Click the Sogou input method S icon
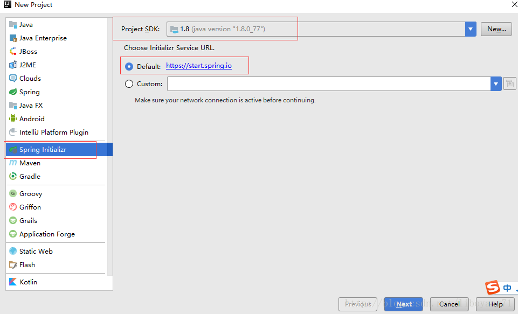This screenshot has height=314, width=518. 493,287
